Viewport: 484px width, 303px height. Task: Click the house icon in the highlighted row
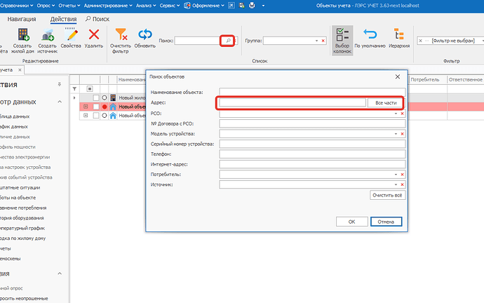click(x=113, y=107)
